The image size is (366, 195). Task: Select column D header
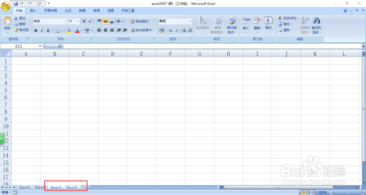(x=113, y=54)
